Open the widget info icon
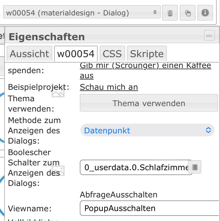The image size is (220, 221). tap(205, 13)
